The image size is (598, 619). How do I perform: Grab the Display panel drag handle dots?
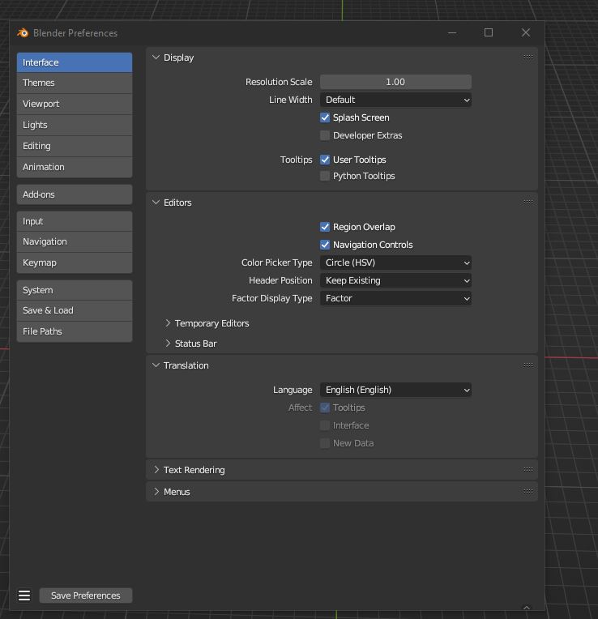pyautogui.click(x=528, y=58)
